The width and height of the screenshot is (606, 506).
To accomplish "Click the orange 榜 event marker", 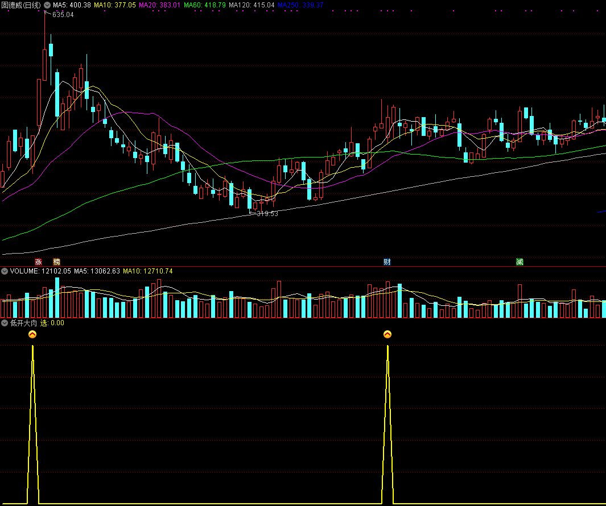I will coord(56,262).
